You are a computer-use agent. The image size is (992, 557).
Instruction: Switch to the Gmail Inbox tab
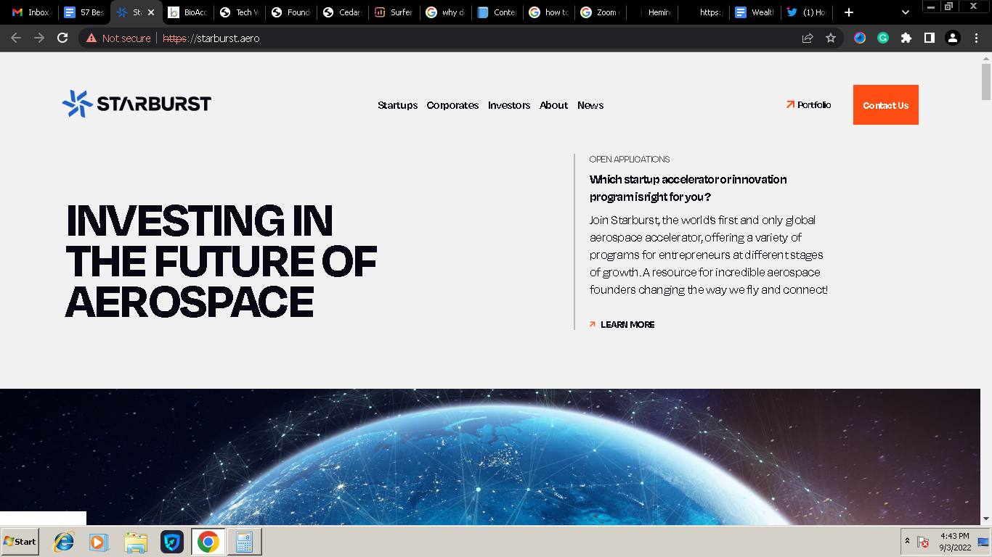point(31,12)
